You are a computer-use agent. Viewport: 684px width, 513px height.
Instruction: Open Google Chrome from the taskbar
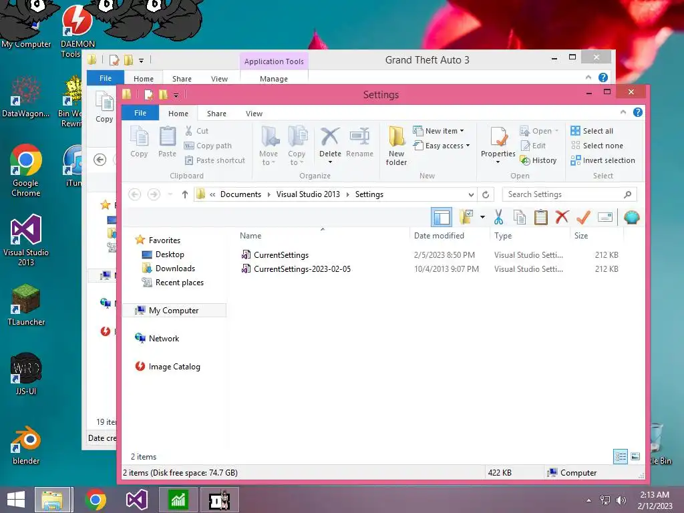click(96, 500)
